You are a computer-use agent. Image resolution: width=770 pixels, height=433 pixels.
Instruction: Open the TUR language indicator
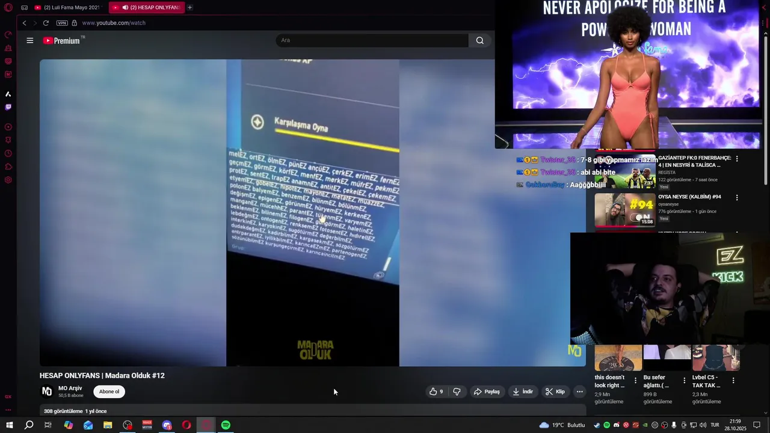(x=715, y=425)
